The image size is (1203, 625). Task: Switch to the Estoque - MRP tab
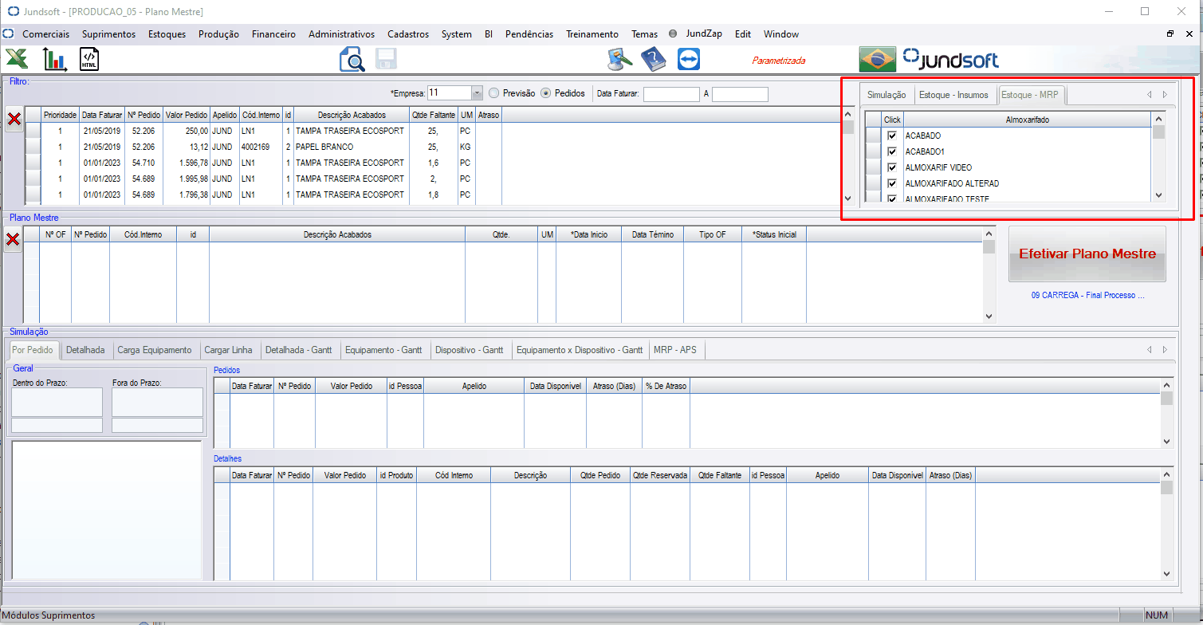coord(1029,95)
